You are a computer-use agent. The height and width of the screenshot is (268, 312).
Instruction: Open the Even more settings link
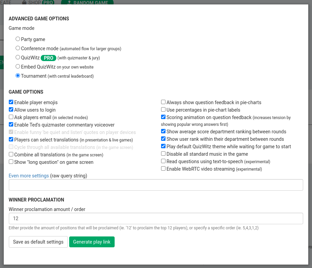tap(28, 176)
